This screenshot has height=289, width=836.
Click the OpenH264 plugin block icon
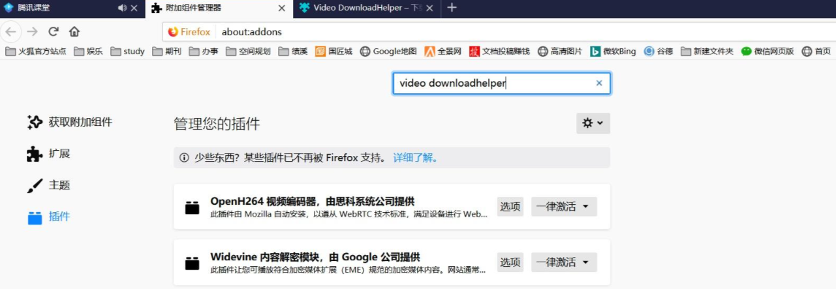192,207
